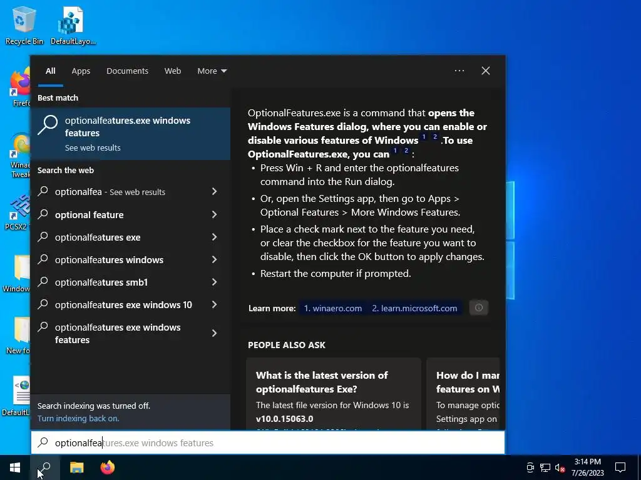
Task: Expand the 'optionalfea - See web results' arrow
Action: click(x=214, y=191)
